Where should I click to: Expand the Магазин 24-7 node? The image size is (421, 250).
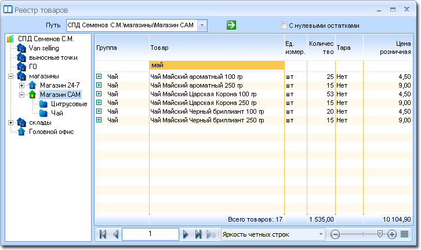(22, 86)
